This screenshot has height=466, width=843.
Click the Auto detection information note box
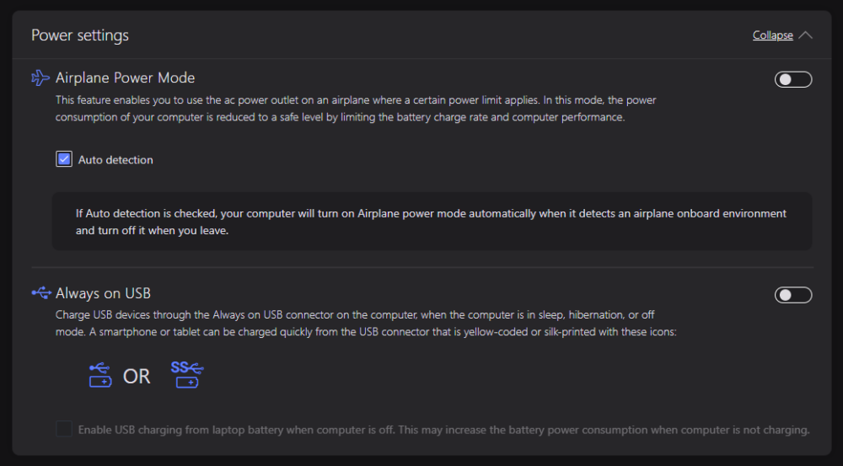tap(432, 222)
